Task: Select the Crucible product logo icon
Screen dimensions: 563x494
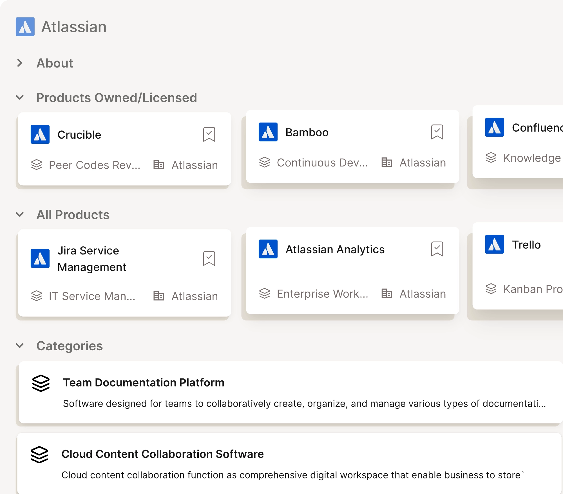Action: [40, 134]
